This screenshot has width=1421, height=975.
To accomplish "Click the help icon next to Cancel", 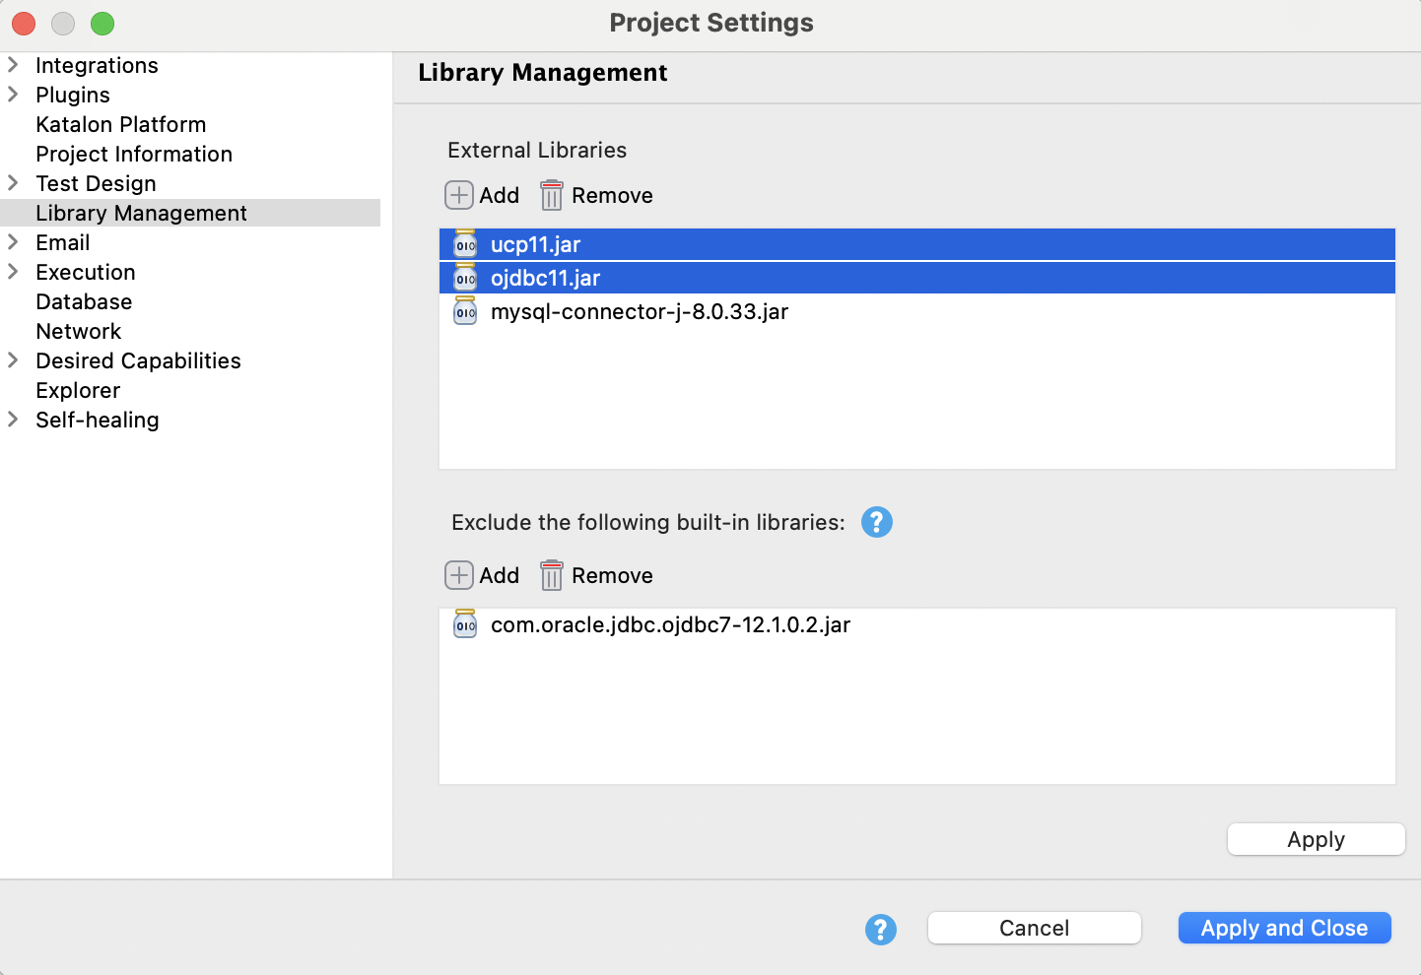I will pyautogui.click(x=880, y=929).
